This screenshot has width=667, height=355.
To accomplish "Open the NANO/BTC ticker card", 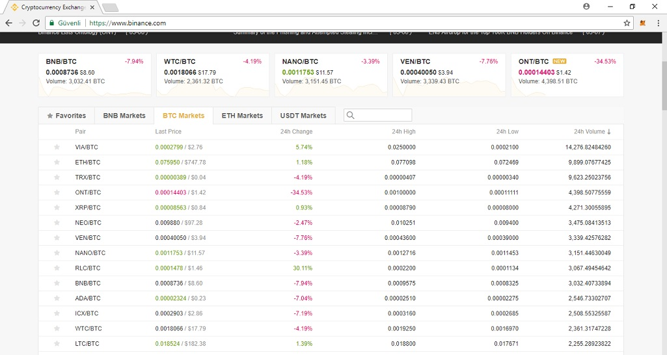I will 331,75.
